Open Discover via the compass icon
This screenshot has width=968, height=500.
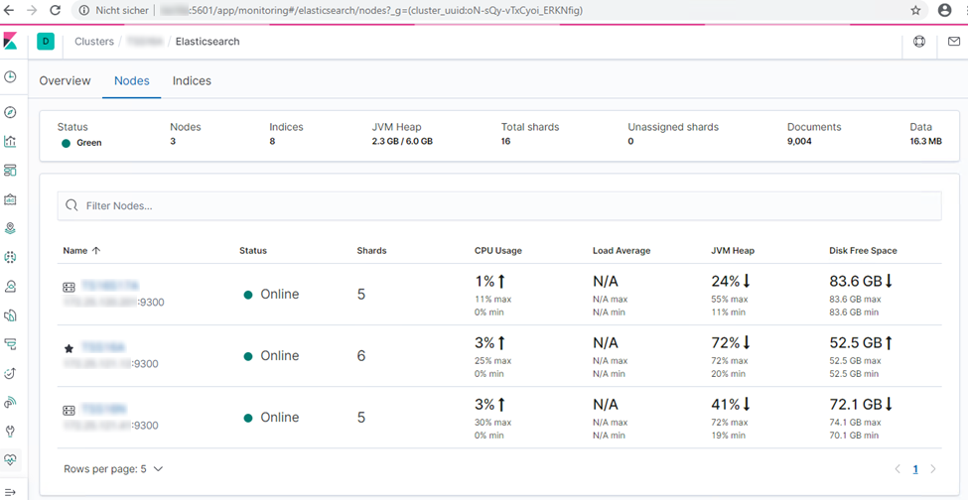coord(10,112)
